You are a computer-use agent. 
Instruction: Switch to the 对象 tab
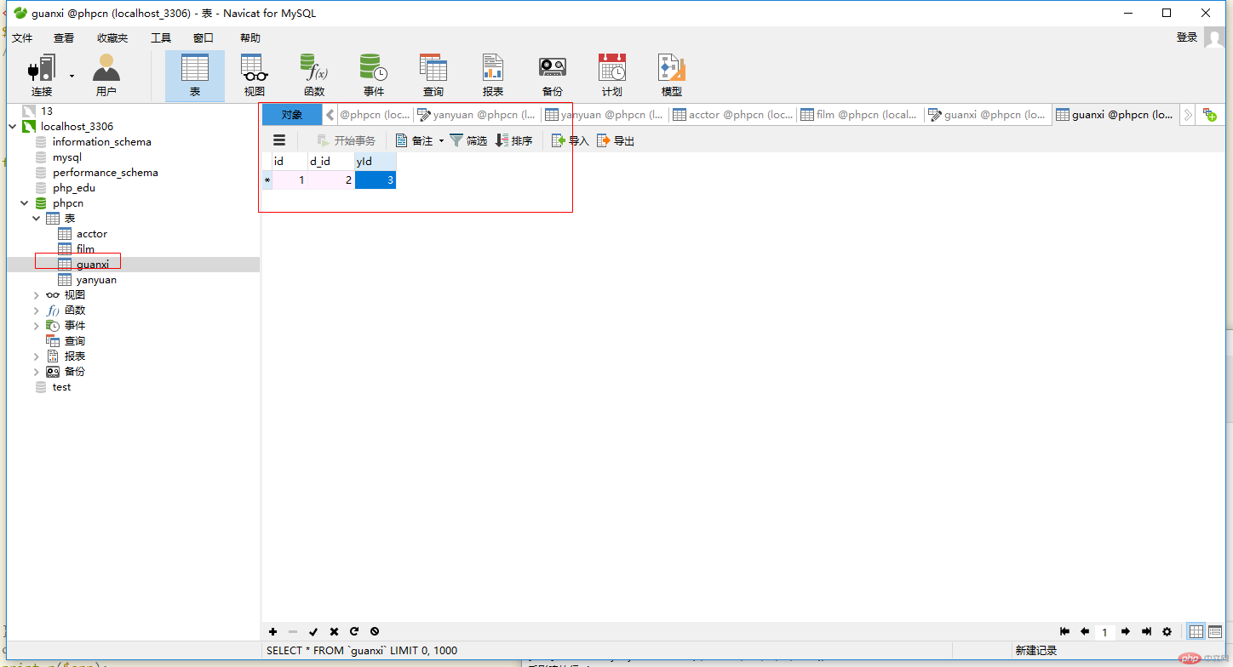tap(292, 115)
